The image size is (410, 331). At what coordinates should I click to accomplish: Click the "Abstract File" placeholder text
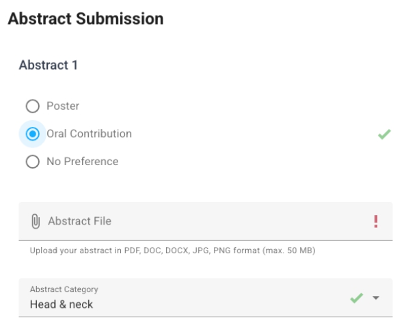click(79, 221)
